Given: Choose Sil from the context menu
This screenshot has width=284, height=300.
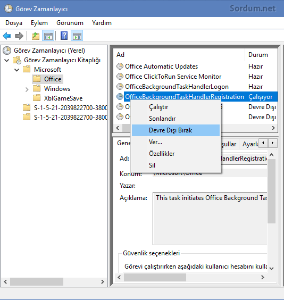Looking at the screenshot, I should pyautogui.click(x=176, y=165).
